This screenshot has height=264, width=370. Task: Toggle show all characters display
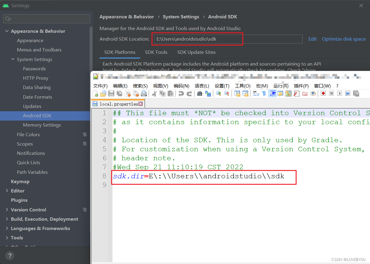264,94
